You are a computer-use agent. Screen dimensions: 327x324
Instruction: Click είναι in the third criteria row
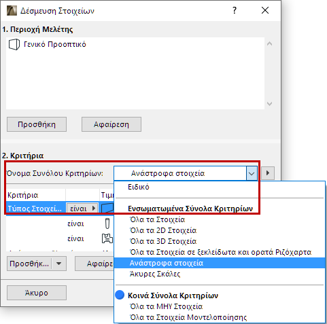click(75, 238)
